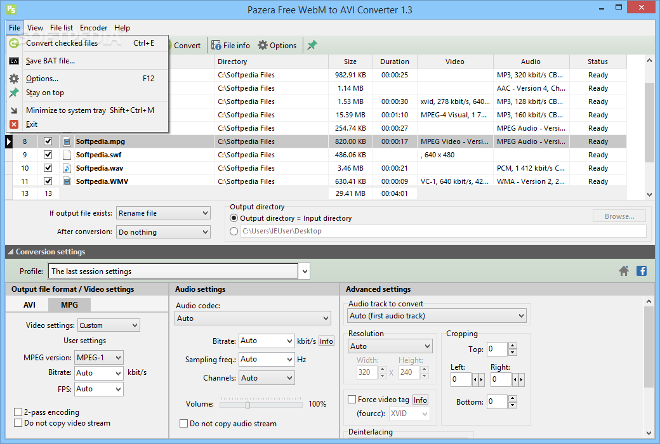Click the File info toolbar icon
Viewport: 660px width, 444px height.
(216, 46)
